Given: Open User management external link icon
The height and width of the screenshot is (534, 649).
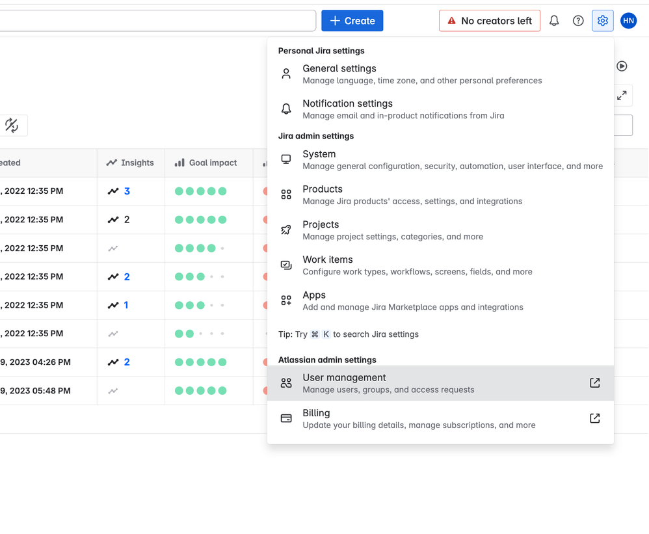Looking at the screenshot, I should click(594, 383).
